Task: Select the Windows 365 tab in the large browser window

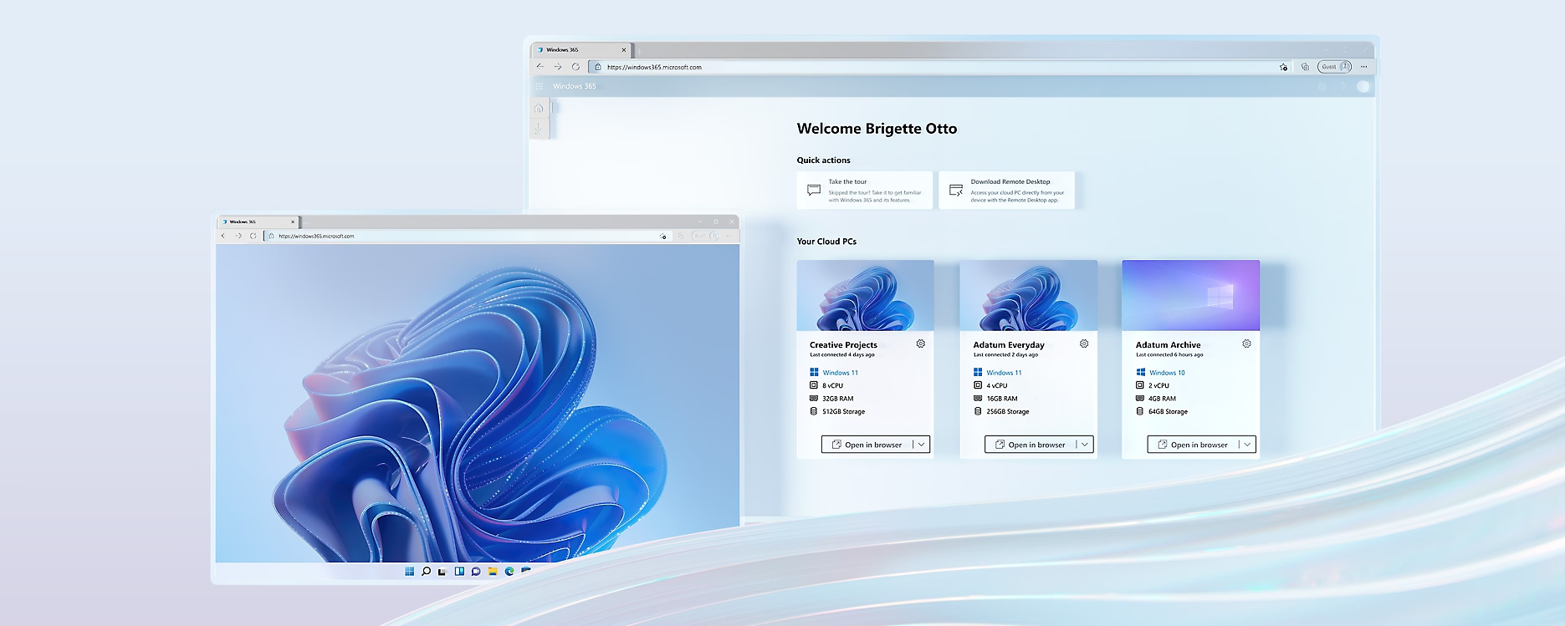Action: (581, 50)
